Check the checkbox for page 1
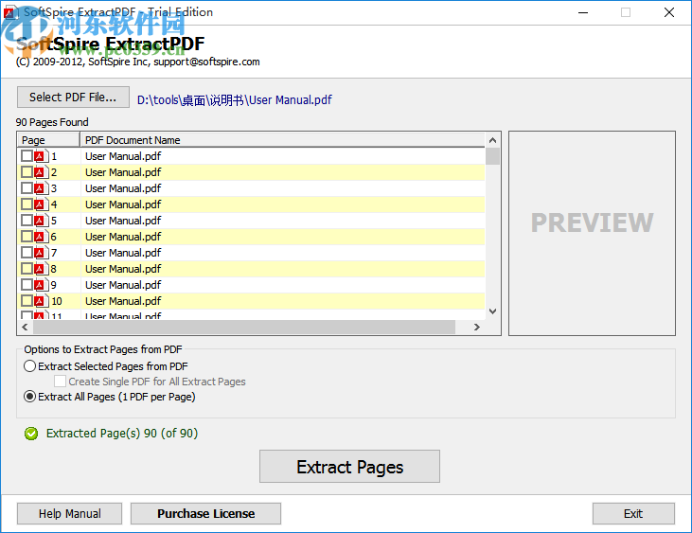The image size is (692, 533). pos(27,156)
